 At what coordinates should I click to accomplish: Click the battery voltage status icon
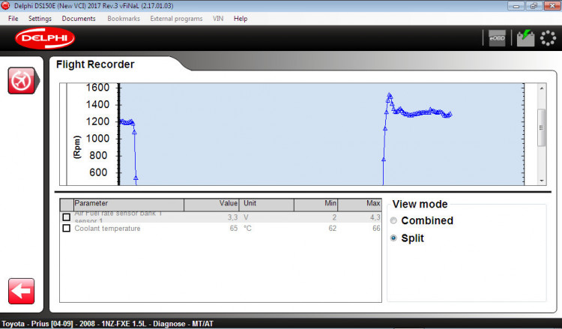click(525, 38)
